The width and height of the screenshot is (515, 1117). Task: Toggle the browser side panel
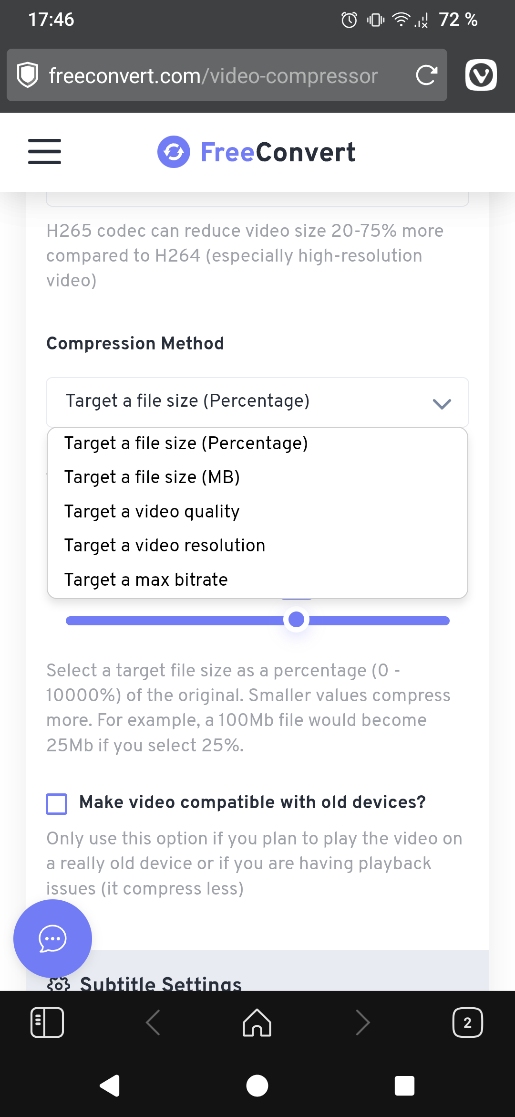tap(47, 1022)
